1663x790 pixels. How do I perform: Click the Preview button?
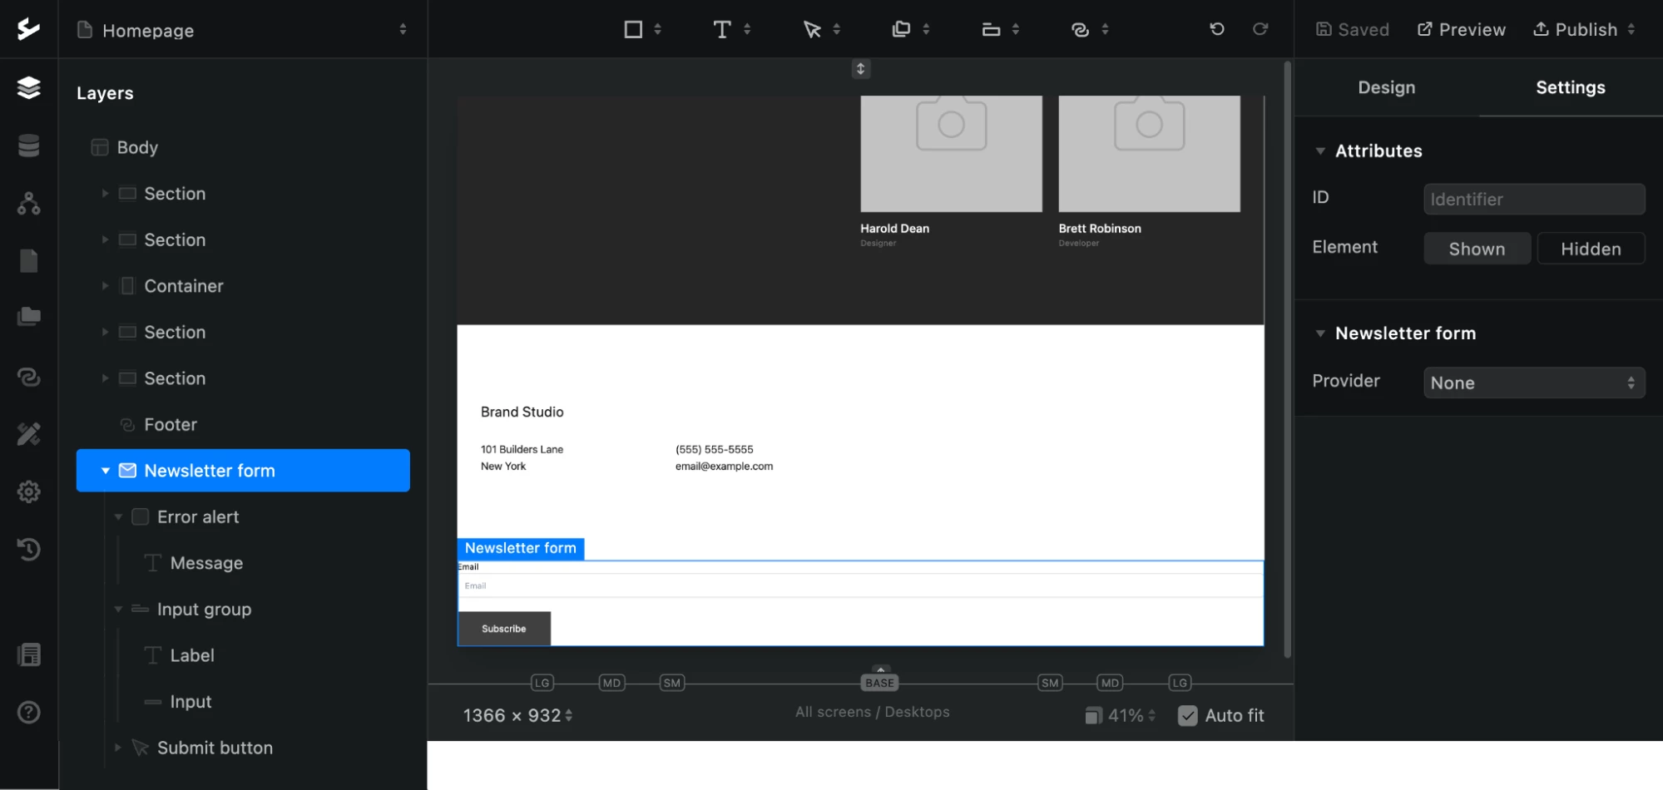[x=1461, y=30]
